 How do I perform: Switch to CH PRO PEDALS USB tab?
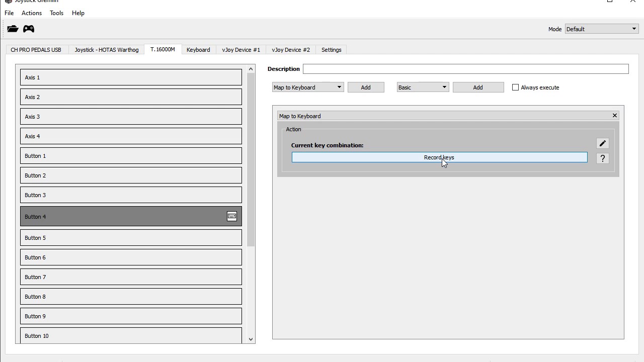36,50
